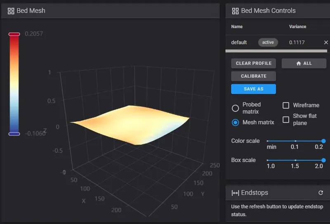Enable the Show flat plane checkbox
The image size is (330, 224).
click(x=286, y=119)
